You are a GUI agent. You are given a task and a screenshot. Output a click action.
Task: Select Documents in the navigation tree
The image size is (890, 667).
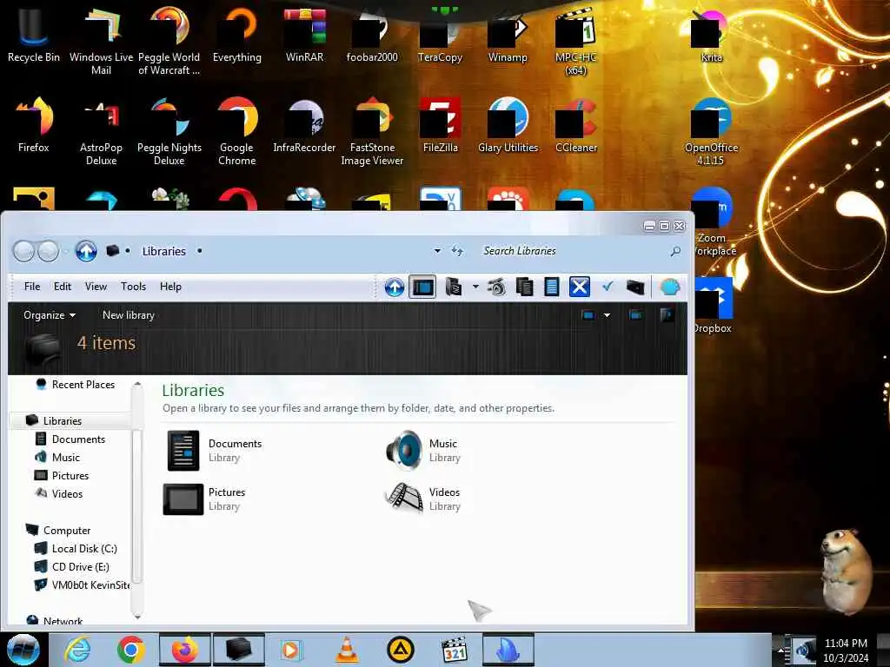coord(78,439)
